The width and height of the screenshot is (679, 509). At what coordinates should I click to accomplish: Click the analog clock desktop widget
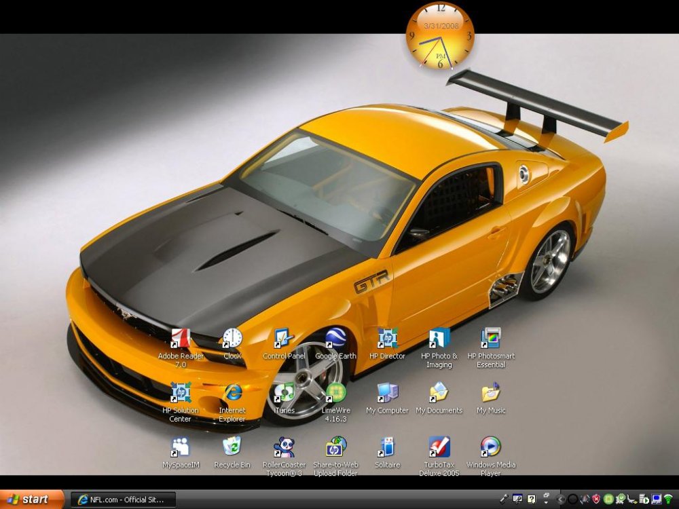pos(440,35)
